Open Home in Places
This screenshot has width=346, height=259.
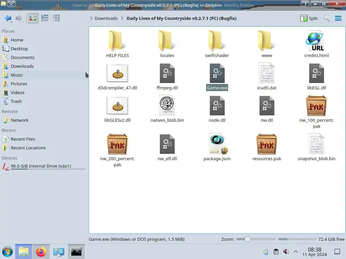coord(44,40)
